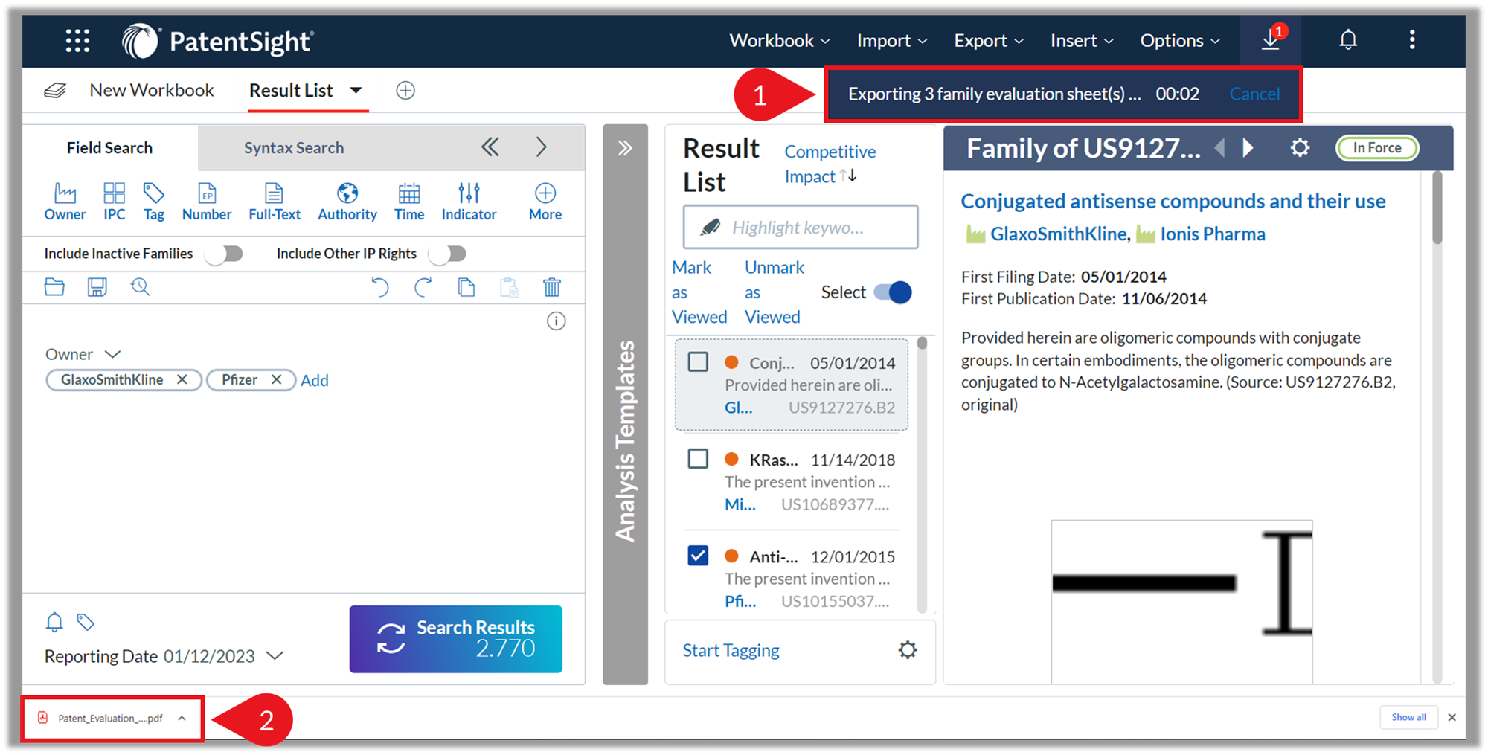Open the notifications bell in header

pyautogui.click(x=1348, y=40)
